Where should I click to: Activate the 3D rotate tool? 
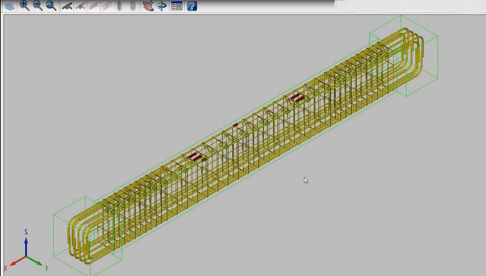[x=162, y=6]
